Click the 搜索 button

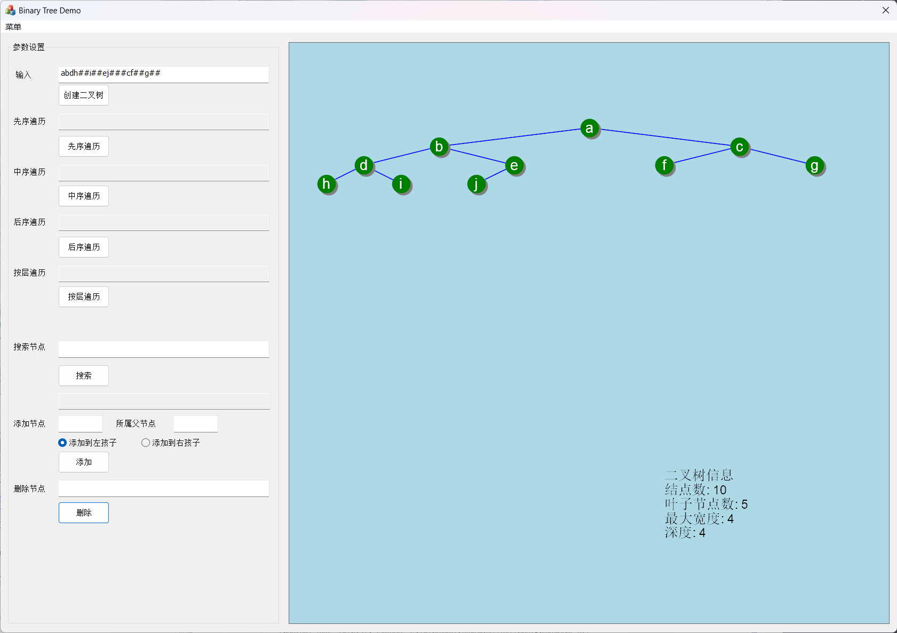point(84,375)
